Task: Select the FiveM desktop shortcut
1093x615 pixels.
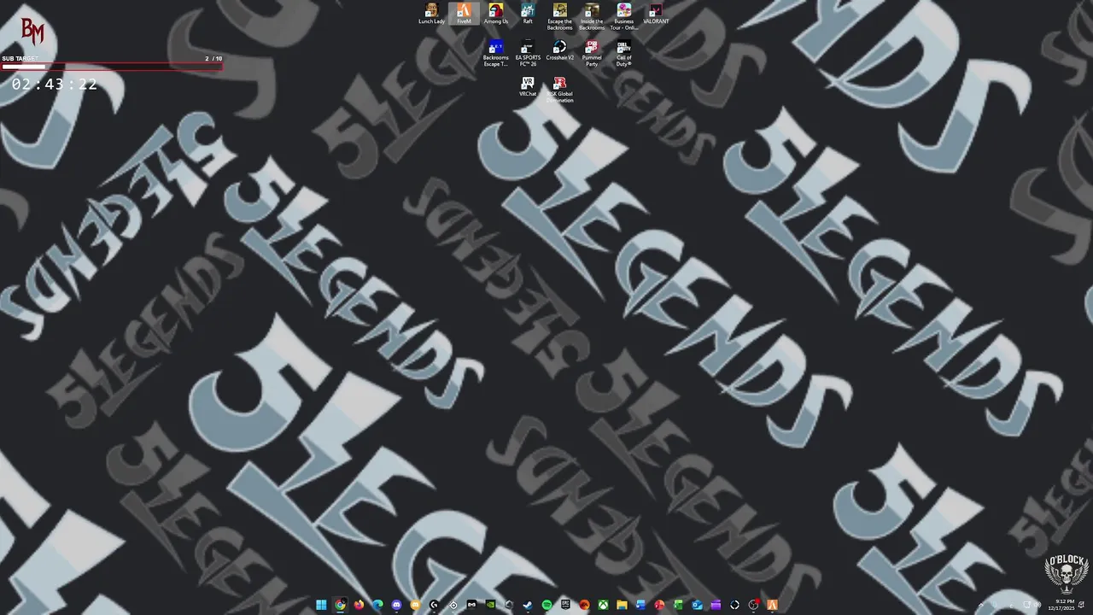Action: pyautogui.click(x=464, y=14)
